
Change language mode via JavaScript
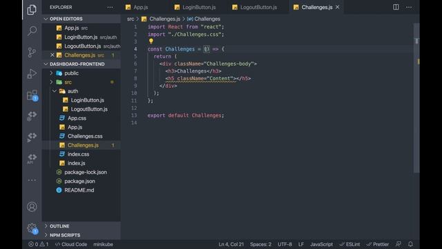[x=321, y=244]
